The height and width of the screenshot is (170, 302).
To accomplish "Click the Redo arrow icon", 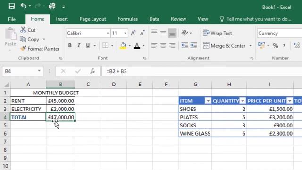I will tap(38, 6).
